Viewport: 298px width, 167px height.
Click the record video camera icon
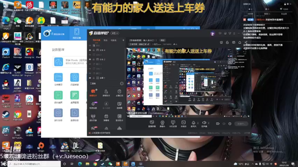(218, 124)
